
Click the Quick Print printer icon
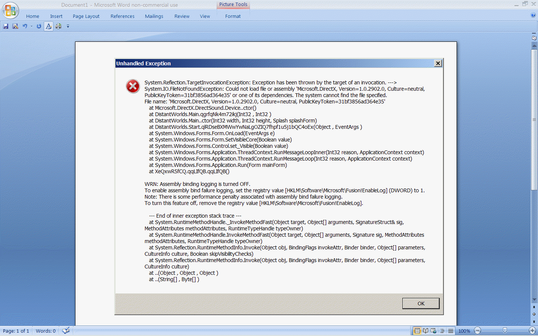click(59, 26)
